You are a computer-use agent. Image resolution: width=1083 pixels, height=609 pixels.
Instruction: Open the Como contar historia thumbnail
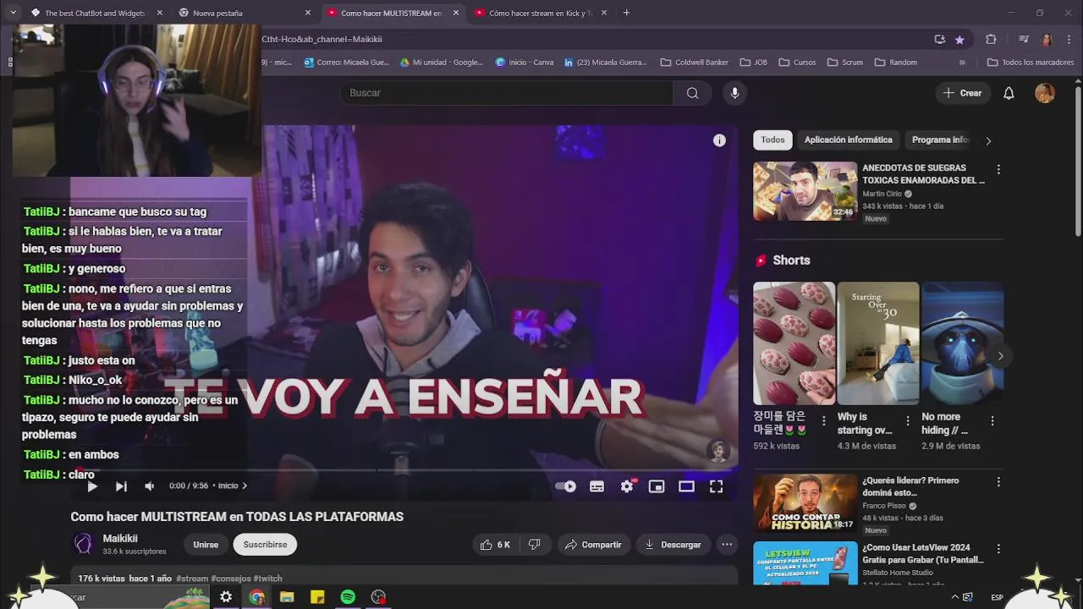click(805, 503)
